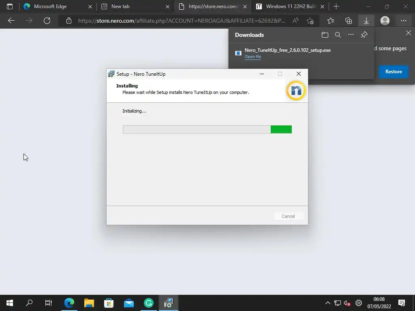
Task: Search downloads
Action: click(x=338, y=35)
